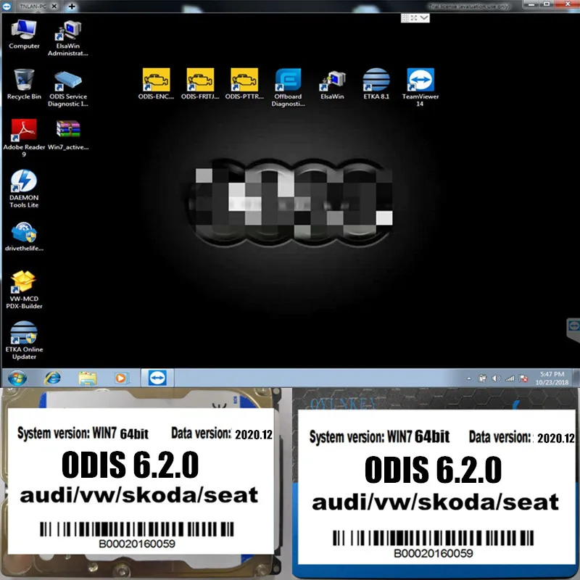
Task: Launch ODIS-PTTR shortcut
Action: click(x=244, y=84)
